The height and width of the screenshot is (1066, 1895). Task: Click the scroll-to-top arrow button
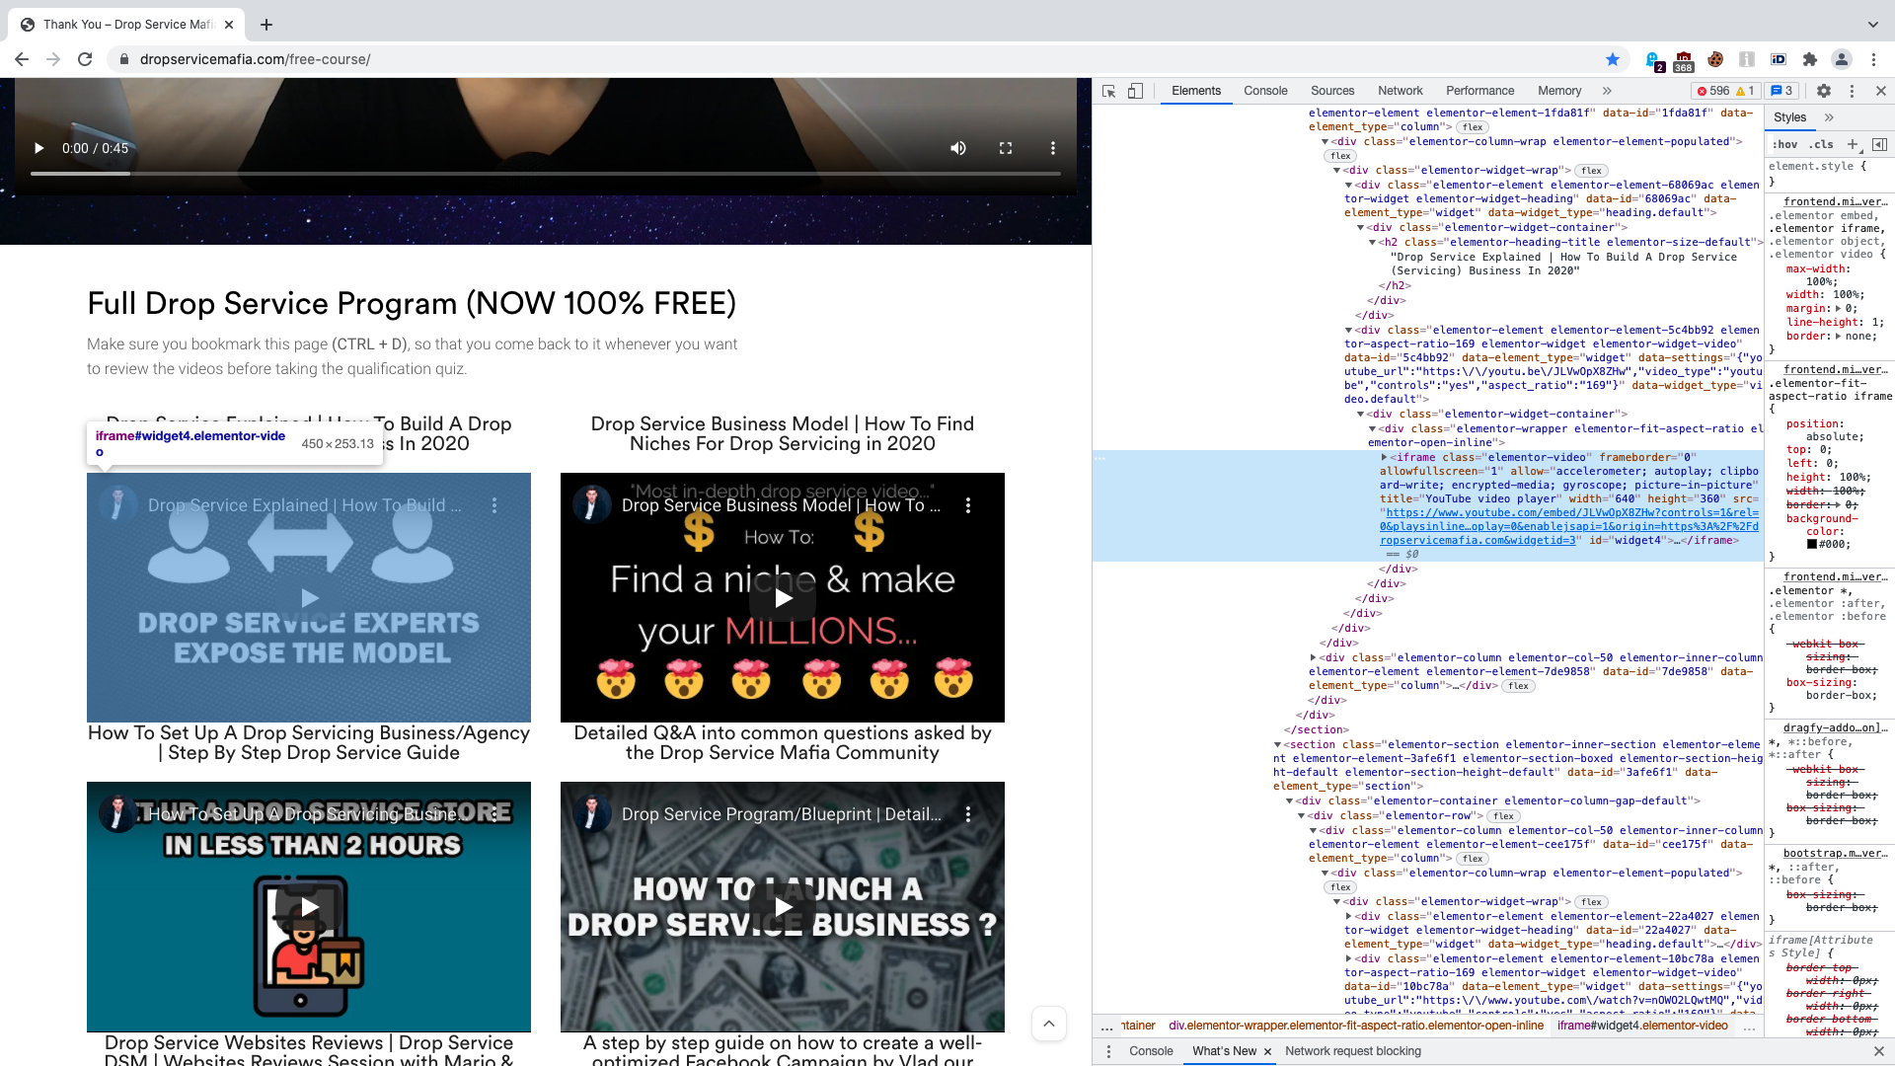pyautogui.click(x=1049, y=1024)
